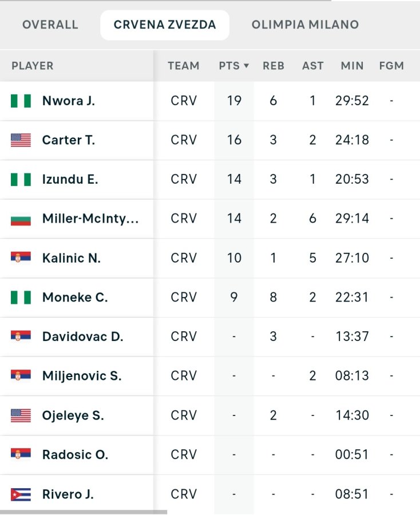This screenshot has width=420, height=515.
Task: Sort by the MIN column header
Action: 352,66
